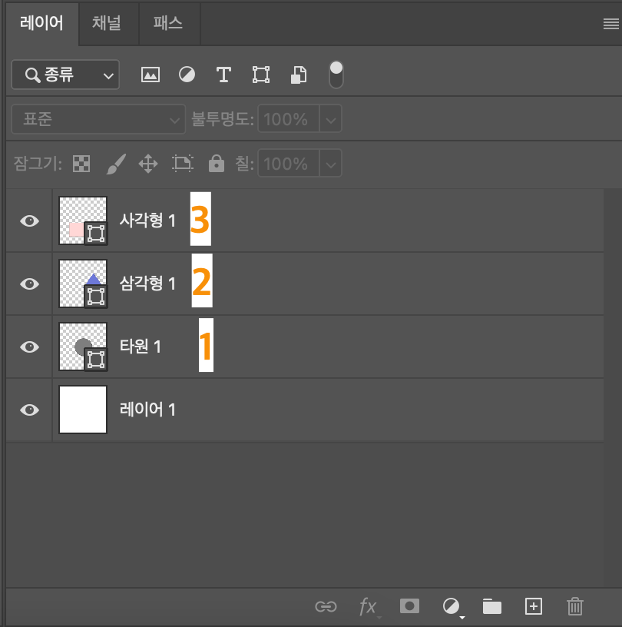This screenshot has width=622, height=627.
Task: Filter layers by shape layers
Action: [x=260, y=75]
